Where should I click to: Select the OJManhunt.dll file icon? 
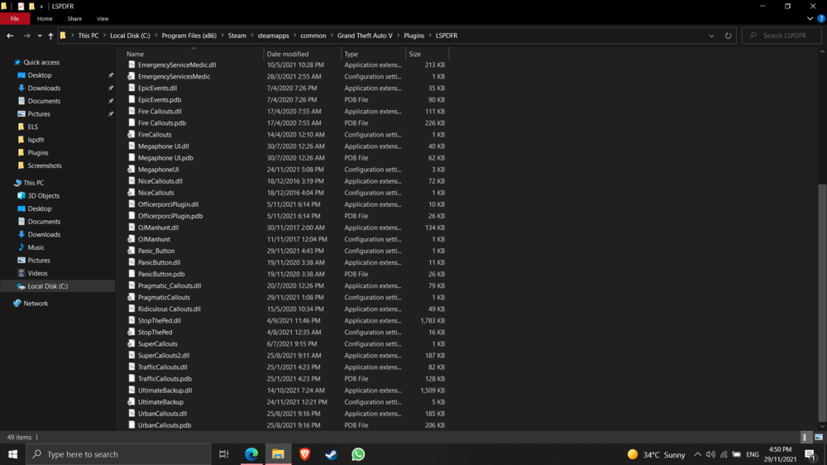click(131, 228)
